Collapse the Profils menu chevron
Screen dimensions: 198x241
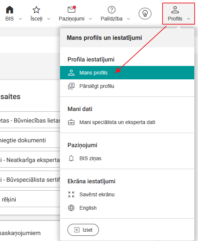[188, 19]
